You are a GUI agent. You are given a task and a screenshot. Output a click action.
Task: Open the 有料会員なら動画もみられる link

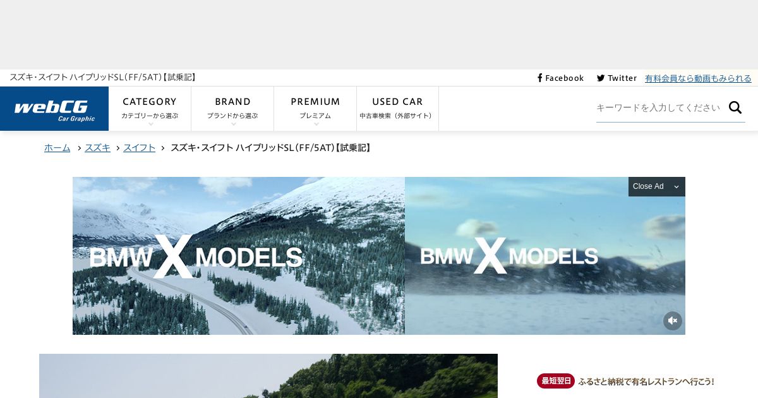(698, 78)
